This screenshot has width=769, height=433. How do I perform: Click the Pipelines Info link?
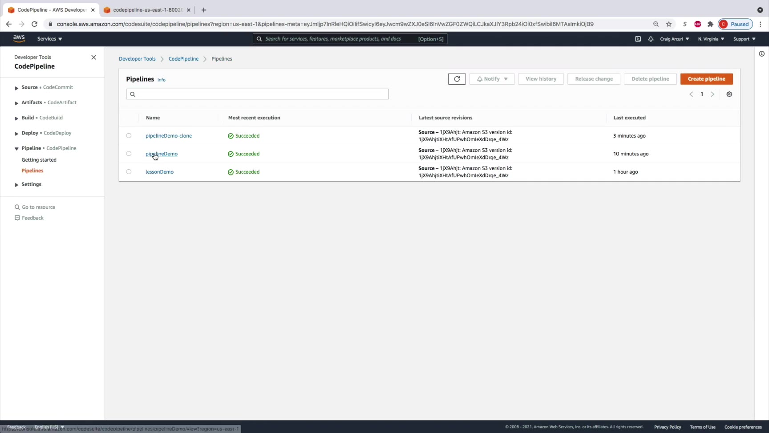(x=161, y=80)
